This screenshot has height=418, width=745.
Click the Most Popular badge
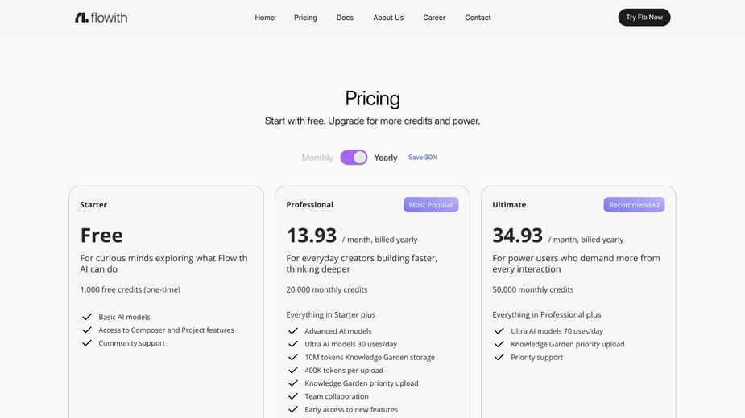(431, 204)
